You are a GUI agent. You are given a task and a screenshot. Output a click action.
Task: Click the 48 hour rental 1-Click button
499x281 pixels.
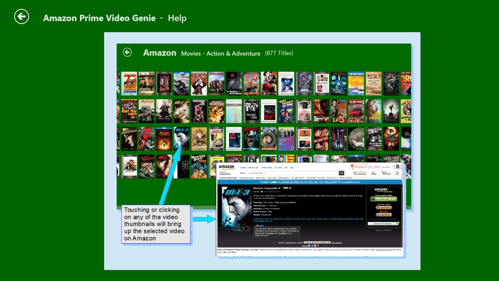tap(384, 207)
